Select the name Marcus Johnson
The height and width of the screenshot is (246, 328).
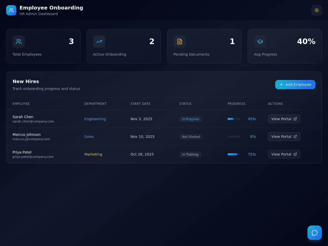27,135
